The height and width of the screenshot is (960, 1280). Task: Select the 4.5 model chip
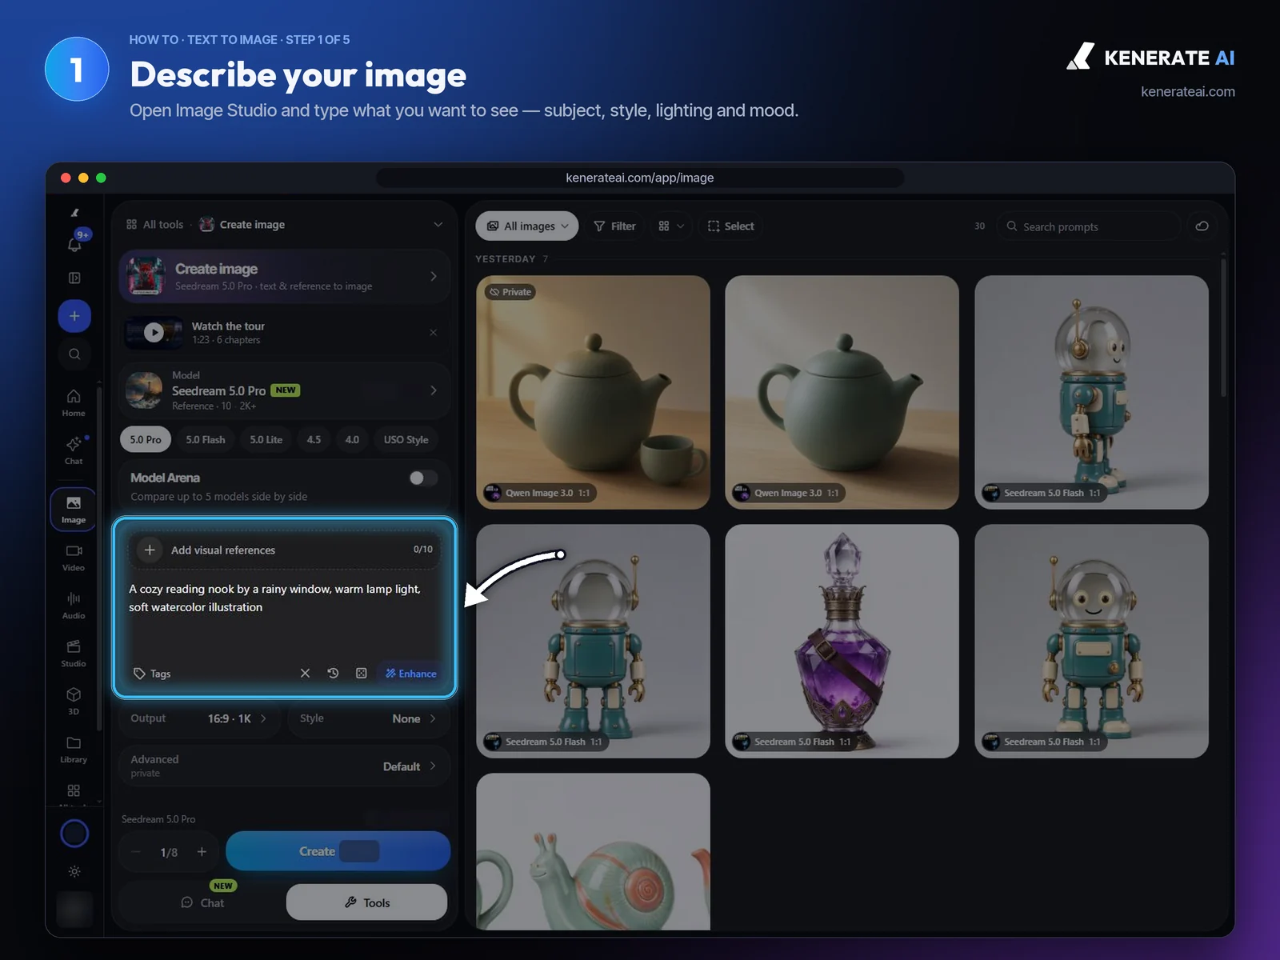pyautogui.click(x=314, y=439)
